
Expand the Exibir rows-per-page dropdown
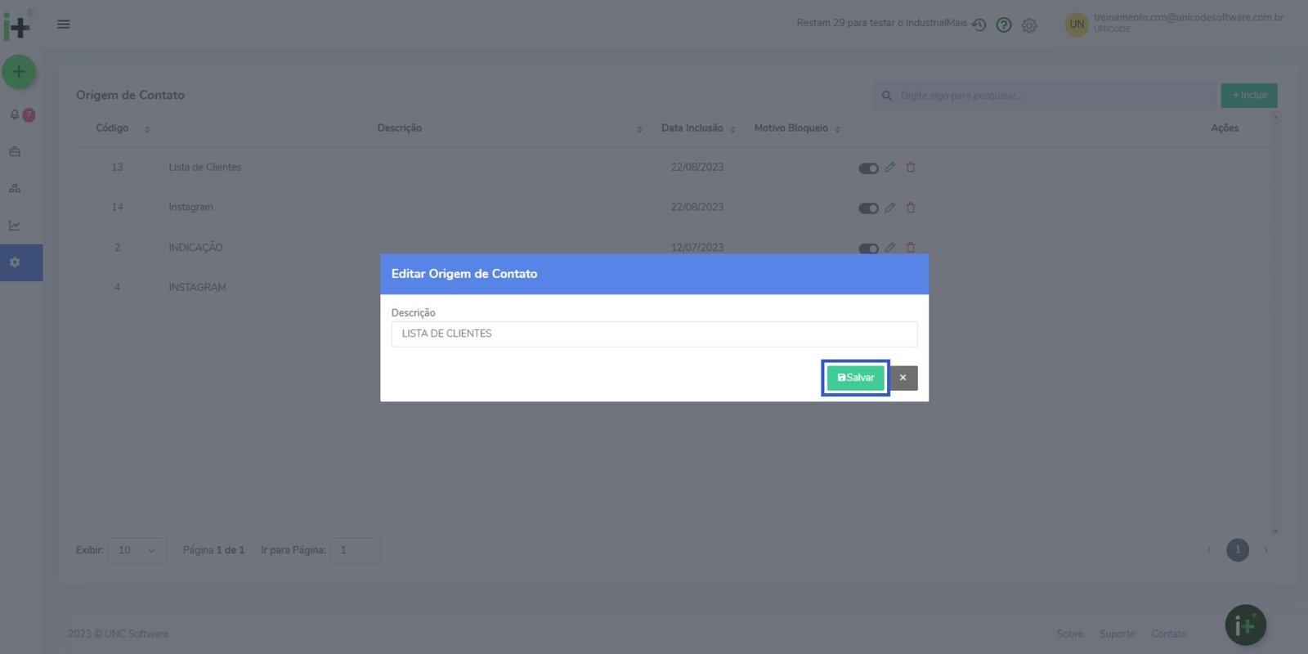(137, 550)
